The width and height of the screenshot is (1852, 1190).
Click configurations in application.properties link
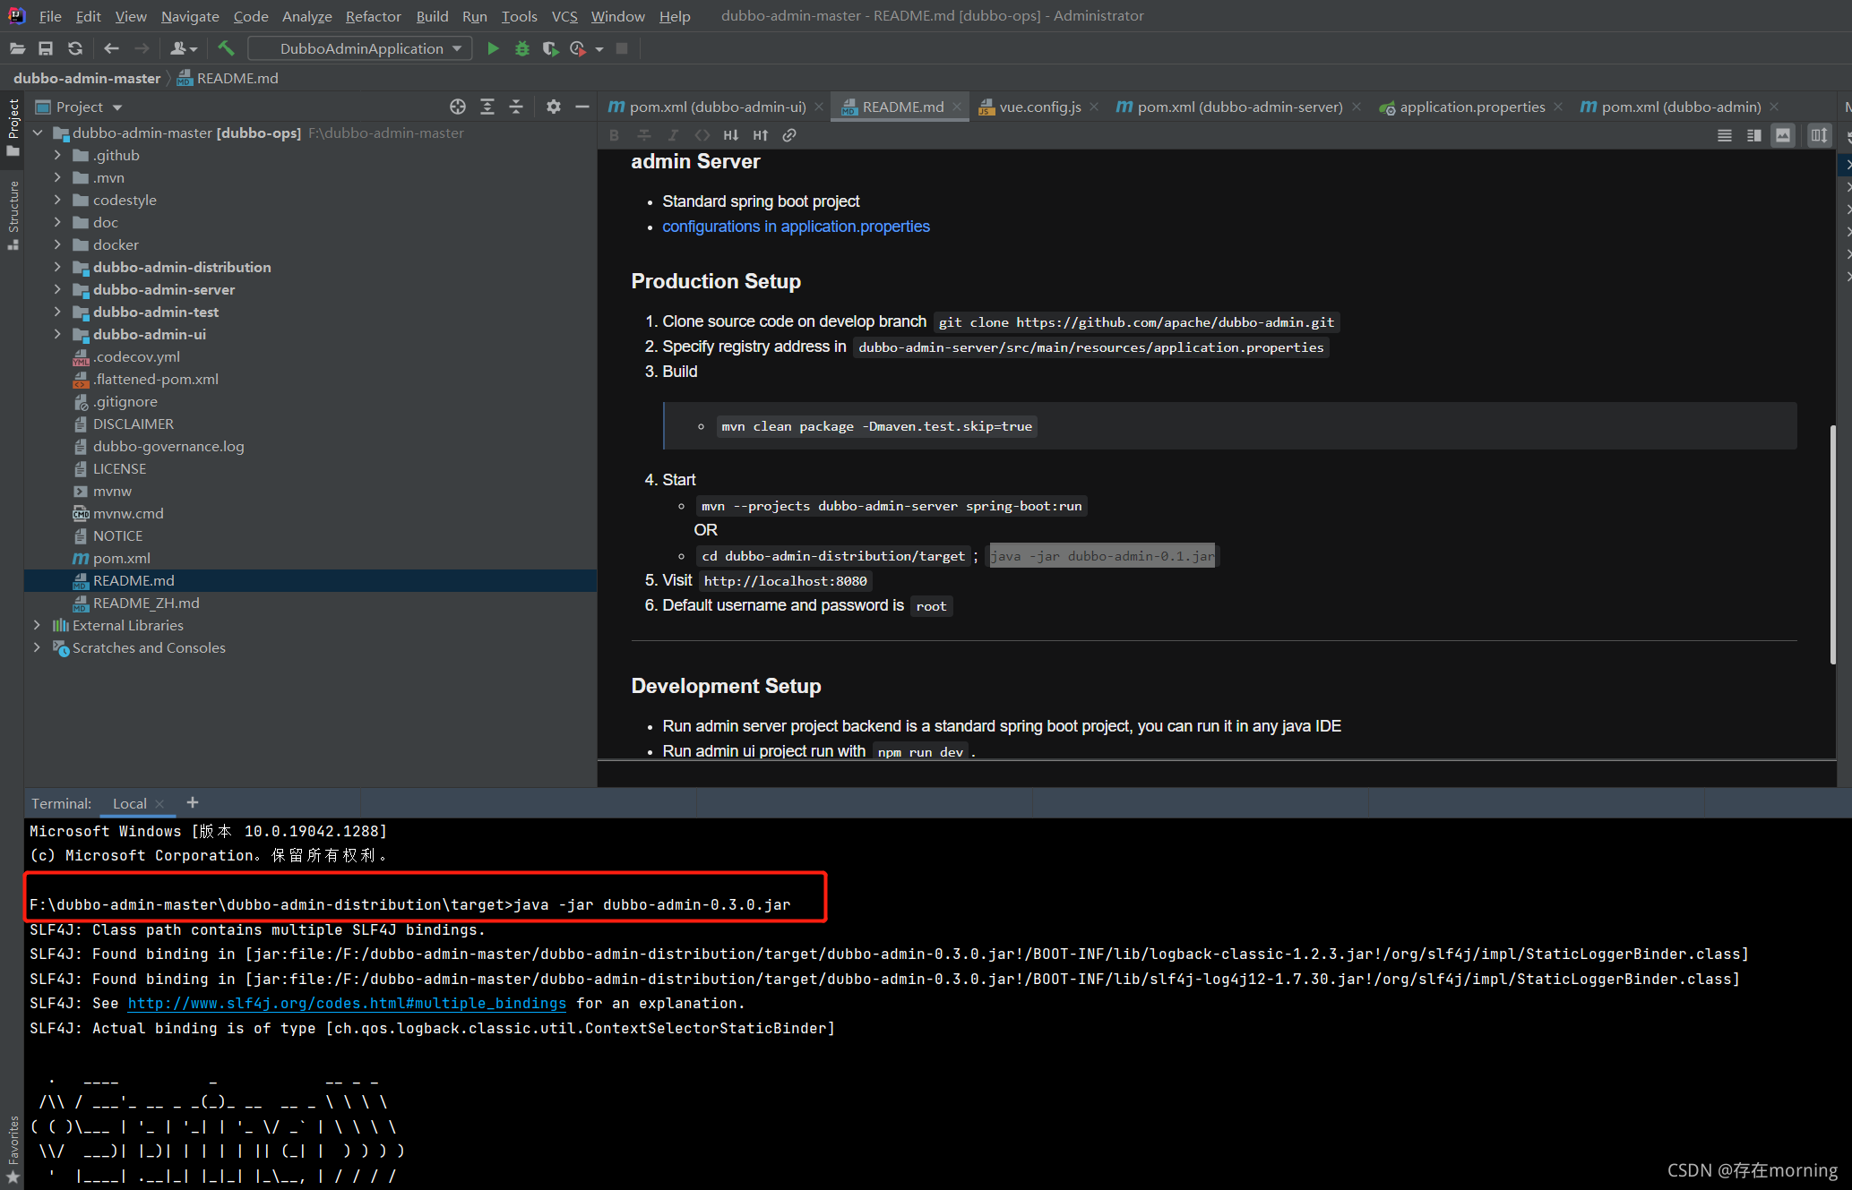click(796, 227)
